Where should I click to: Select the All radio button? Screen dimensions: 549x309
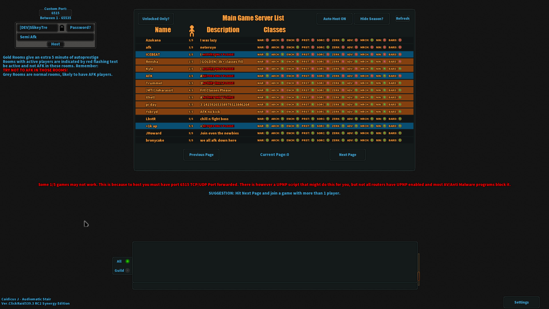click(x=128, y=261)
